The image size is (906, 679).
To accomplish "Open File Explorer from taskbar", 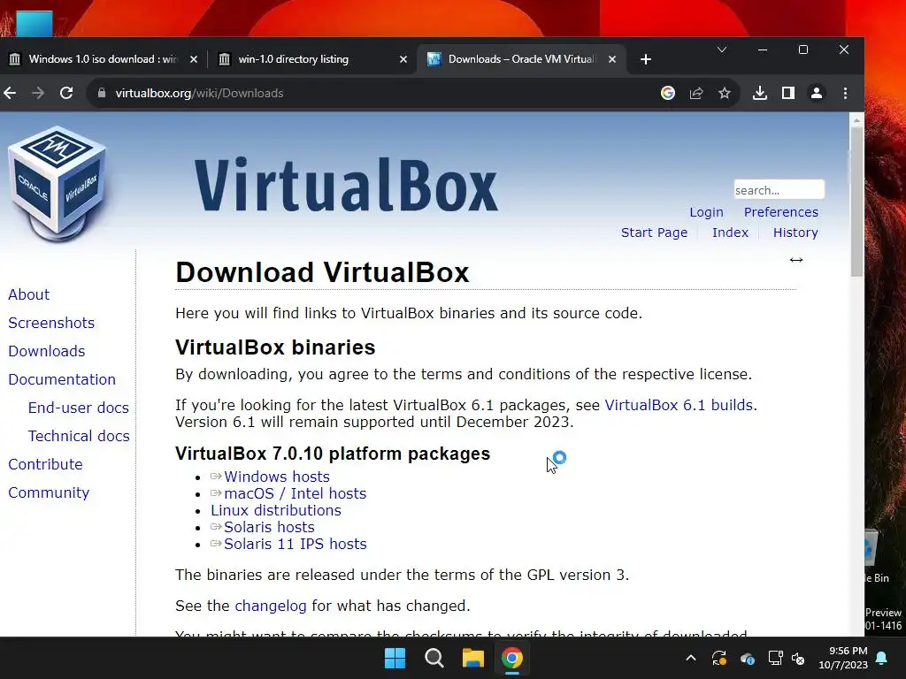I will point(473,658).
